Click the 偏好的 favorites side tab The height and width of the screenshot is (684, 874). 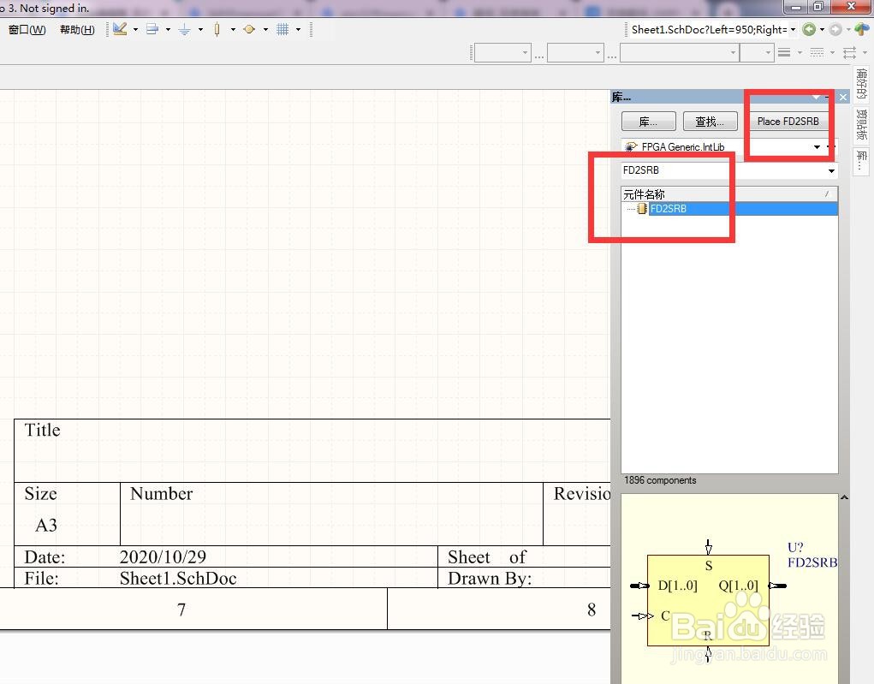pyautogui.click(x=862, y=84)
